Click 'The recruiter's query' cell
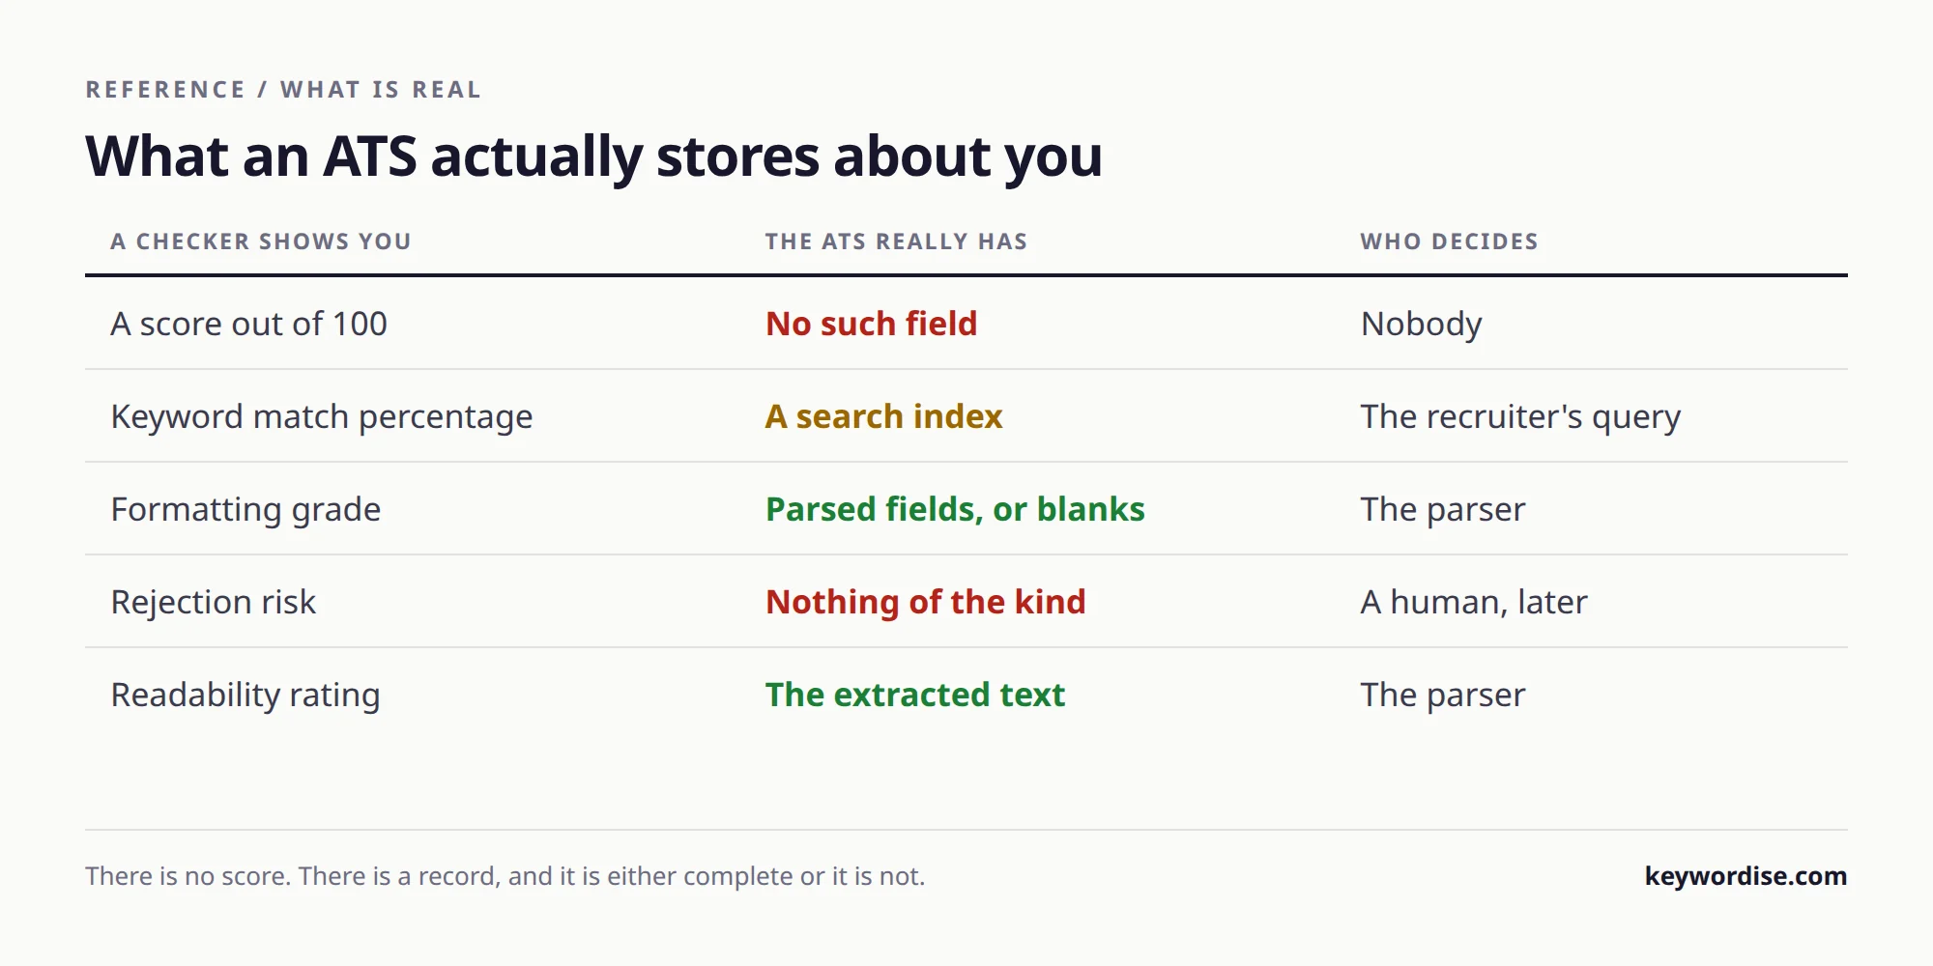The width and height of the screenshot is (1933, 966). click(1520, 416)
